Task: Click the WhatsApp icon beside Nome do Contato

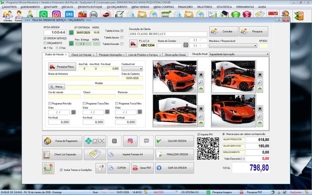Action: (186, 45)
